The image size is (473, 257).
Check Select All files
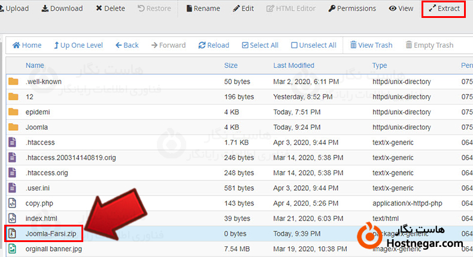(x=260, y=45)
